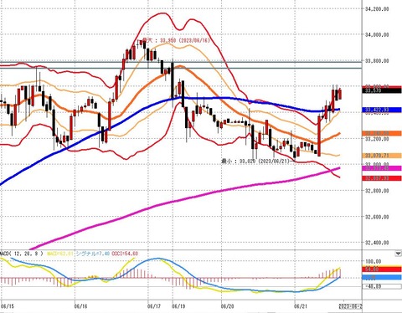Select the black current price tag 33,570
402x313 pixels.
pos(382,90)
